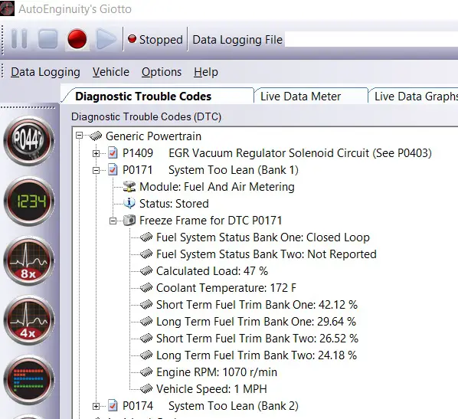Click the chip icon beside Vehicle Speed
458x419 pixels.
(x=146, y=389)
